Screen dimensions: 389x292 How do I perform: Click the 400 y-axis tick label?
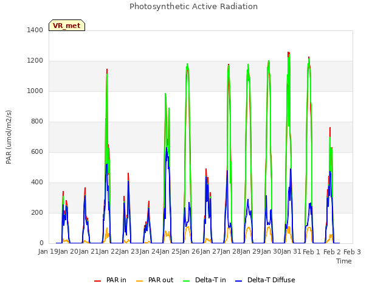[x=37, y=182]
